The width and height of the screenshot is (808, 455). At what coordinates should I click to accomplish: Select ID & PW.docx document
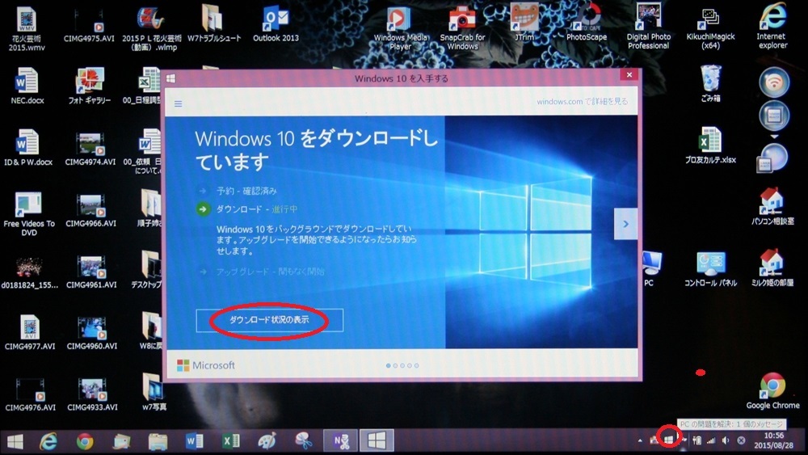click(28, 147)
